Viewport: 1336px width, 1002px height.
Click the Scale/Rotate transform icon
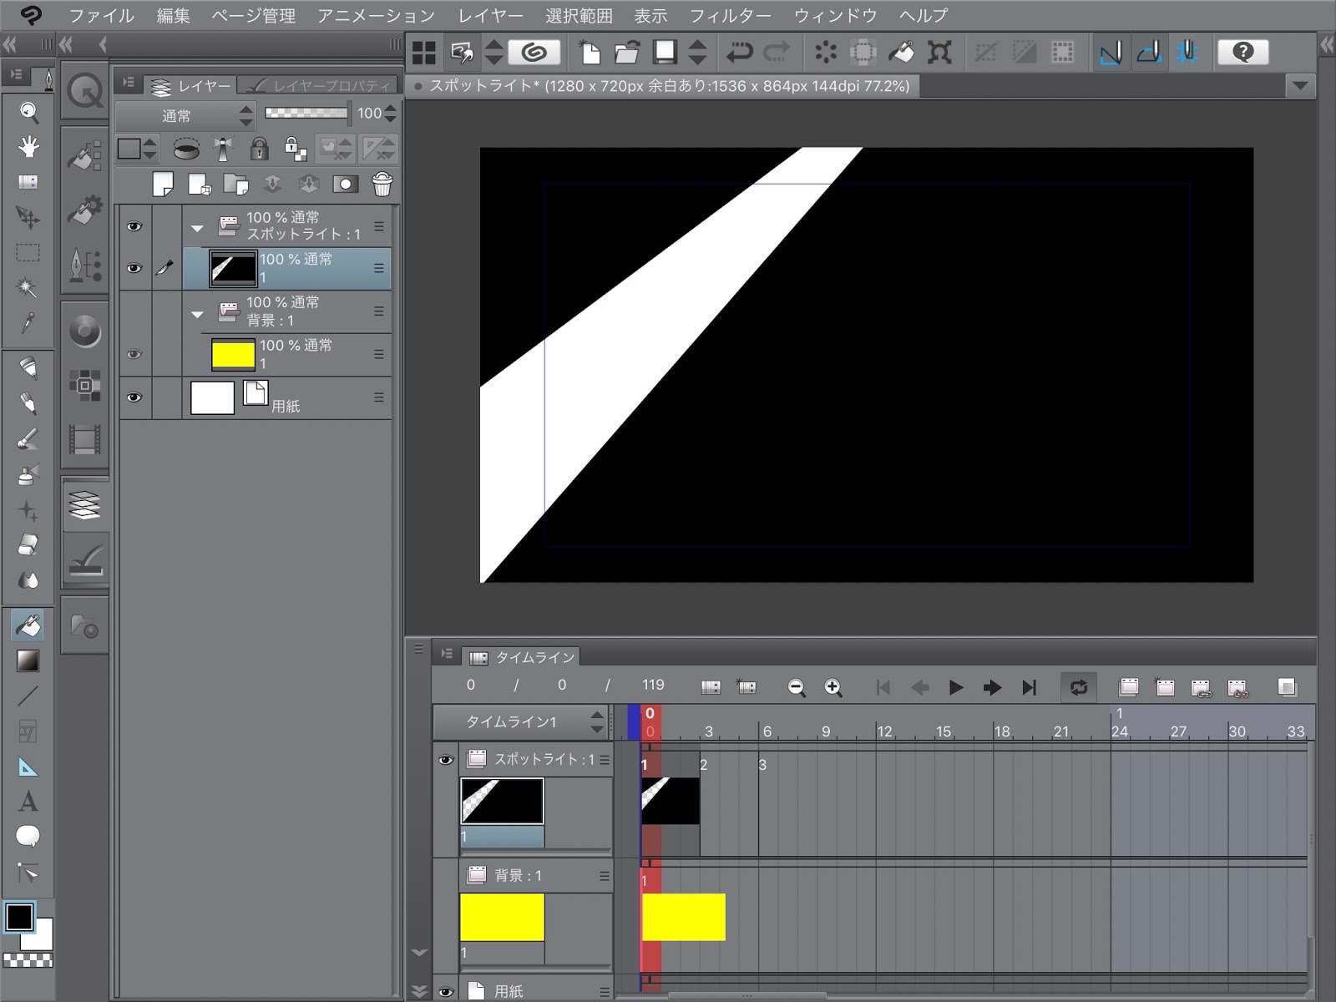coord(940,53)
